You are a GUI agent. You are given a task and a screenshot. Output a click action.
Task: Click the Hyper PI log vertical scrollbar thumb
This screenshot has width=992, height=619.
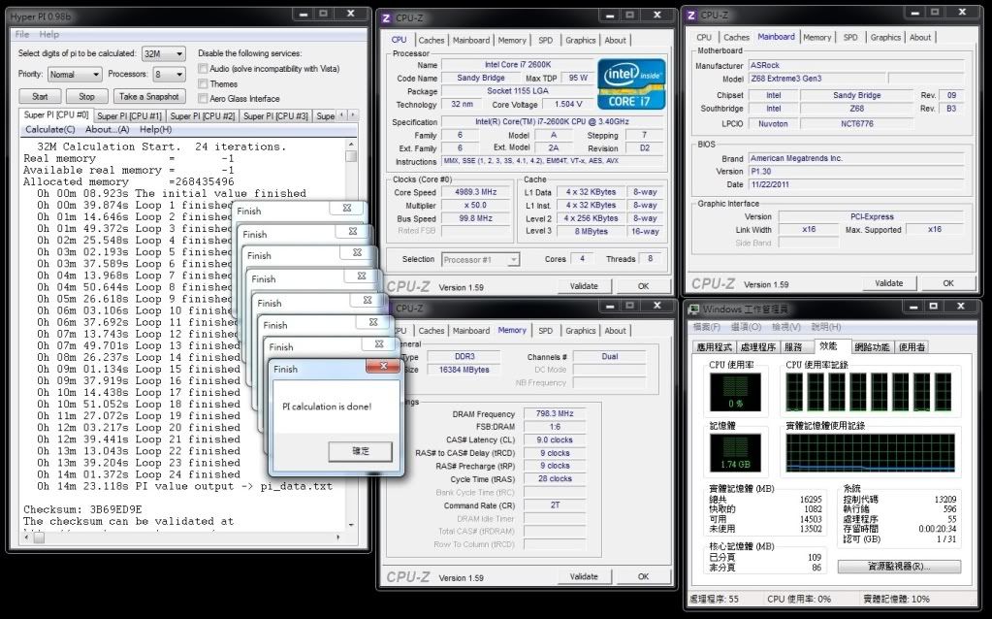coord(351,156)
